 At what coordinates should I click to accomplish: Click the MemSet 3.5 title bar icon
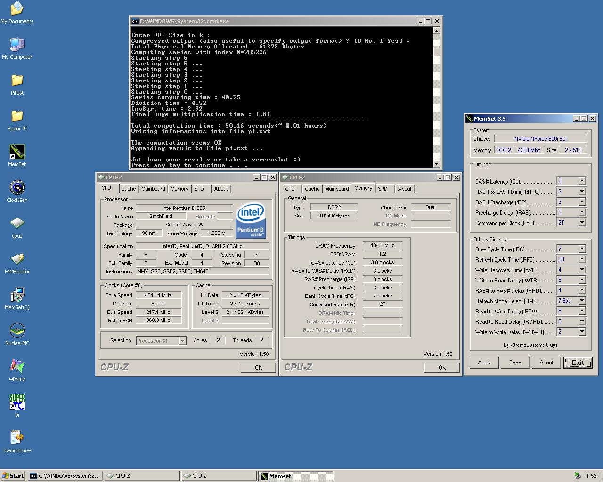(x=469, y=119)
